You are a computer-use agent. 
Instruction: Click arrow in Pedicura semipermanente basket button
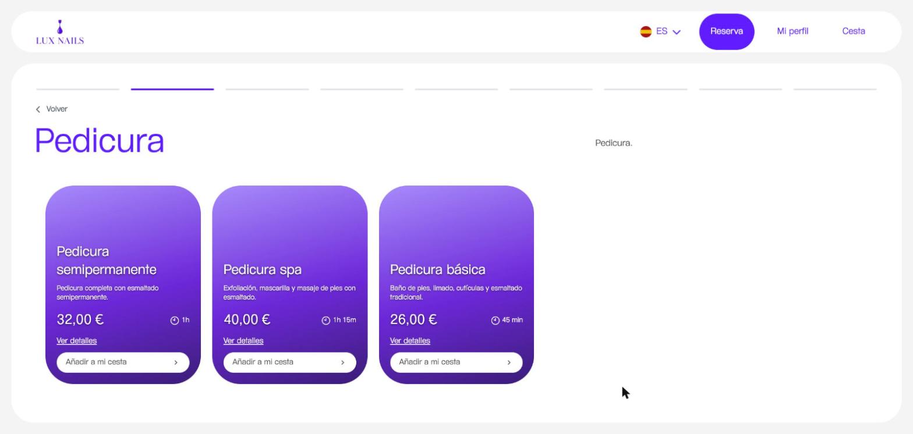[176, 362]
